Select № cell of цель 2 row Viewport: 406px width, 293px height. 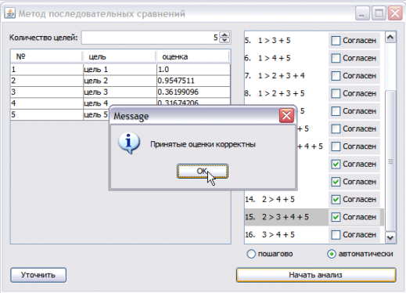pos(47,81)
